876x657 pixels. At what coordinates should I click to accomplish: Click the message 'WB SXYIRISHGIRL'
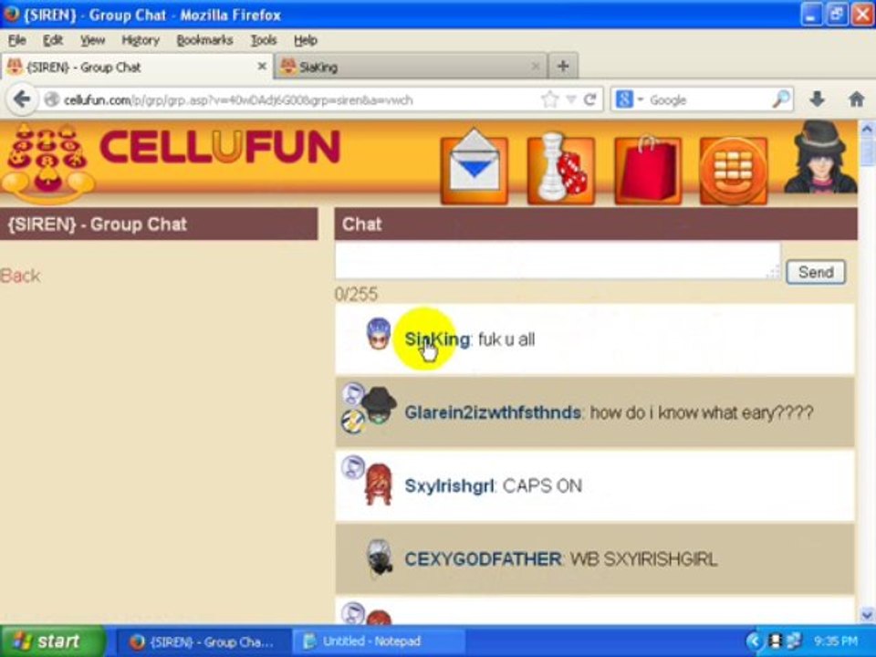pyautogui.click(x=643, y=558)
